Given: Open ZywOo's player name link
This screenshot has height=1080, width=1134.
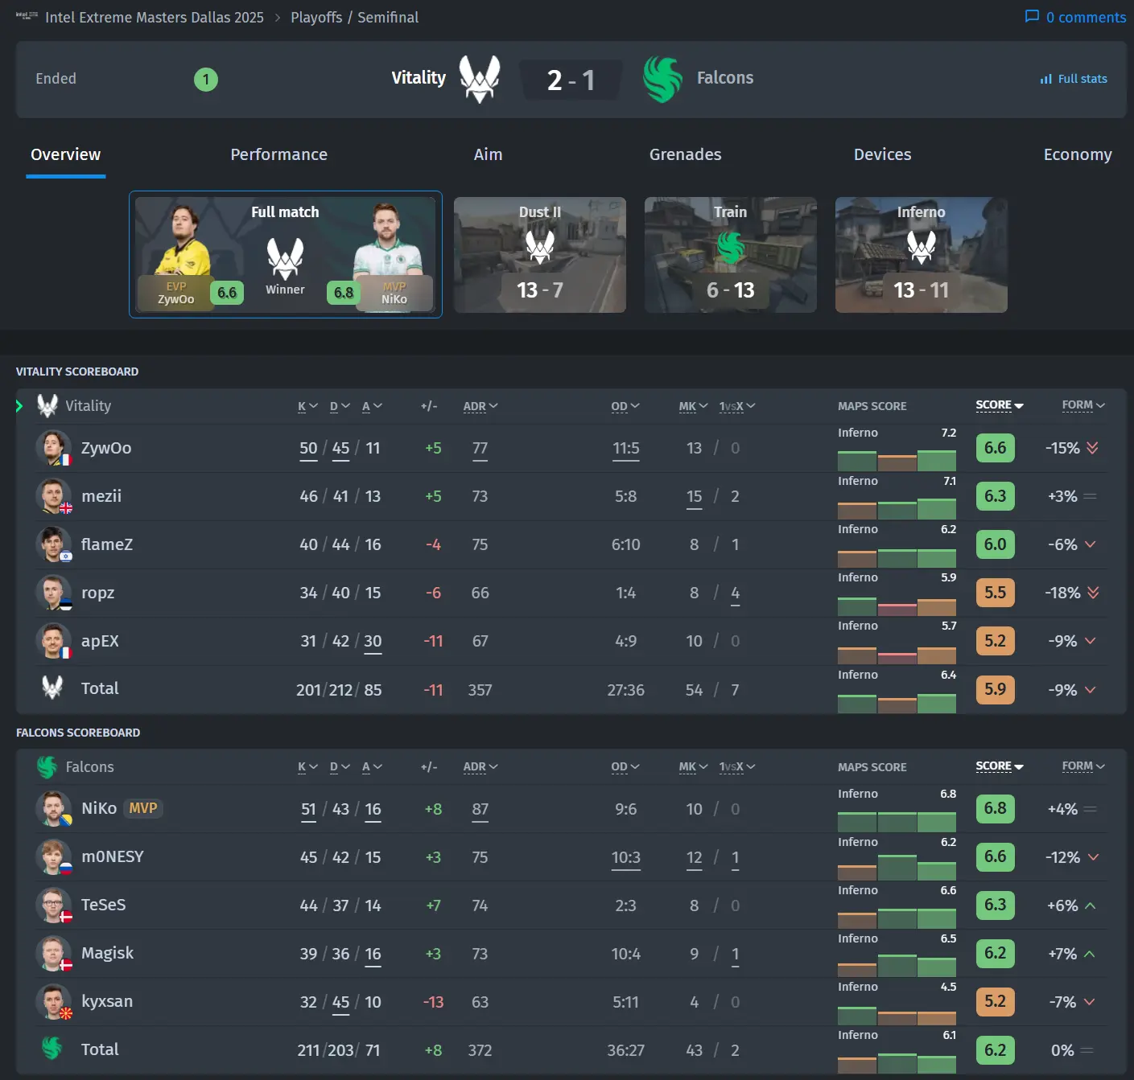Looking at the screenshot, I should point(106,448).
